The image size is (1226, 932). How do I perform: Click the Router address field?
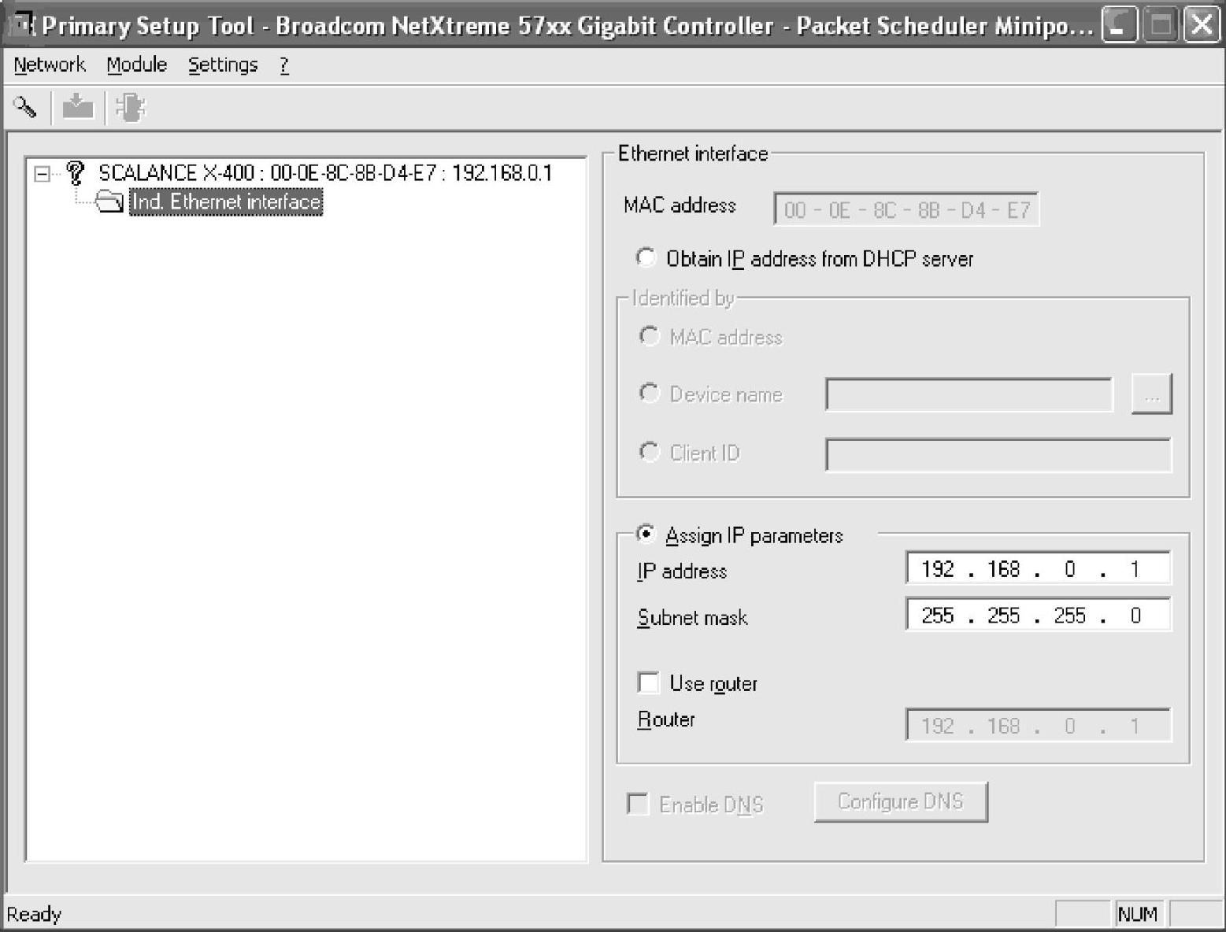[x=1038, y=725]
